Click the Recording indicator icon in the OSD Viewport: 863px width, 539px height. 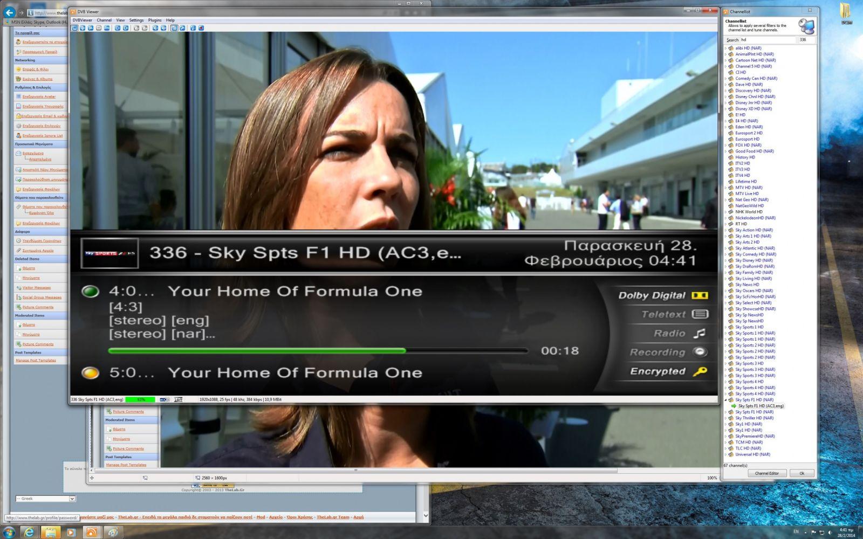700,352
